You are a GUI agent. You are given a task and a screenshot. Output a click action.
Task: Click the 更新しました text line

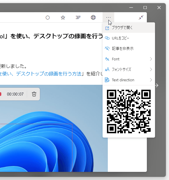point(13,66)
